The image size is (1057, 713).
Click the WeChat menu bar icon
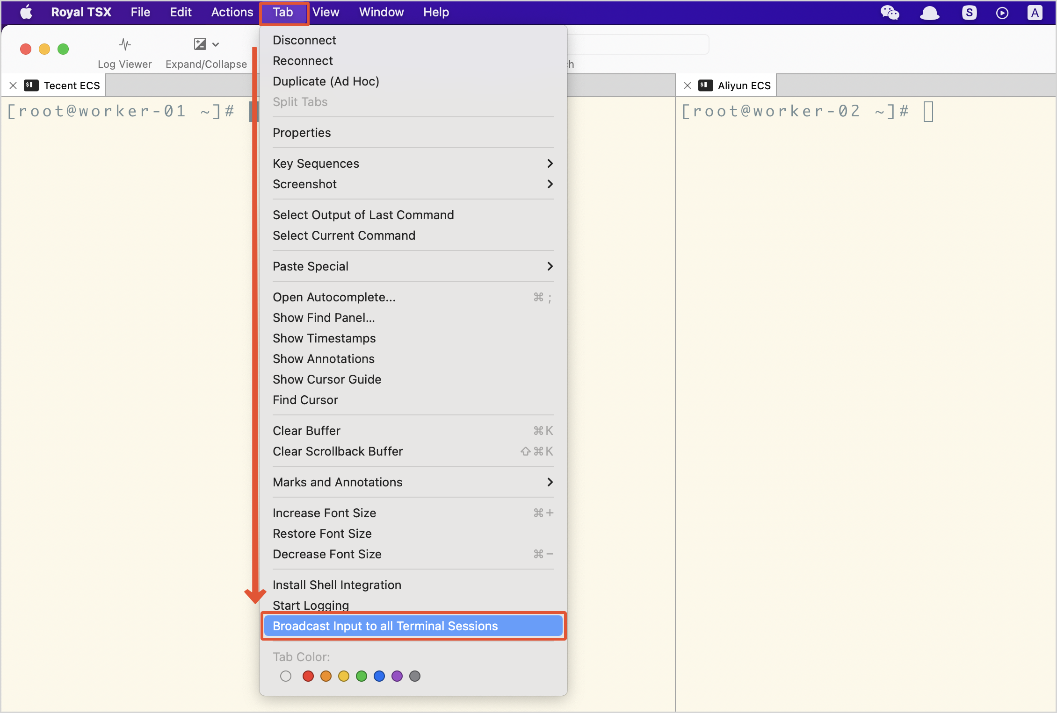click(x=889, y=13)
